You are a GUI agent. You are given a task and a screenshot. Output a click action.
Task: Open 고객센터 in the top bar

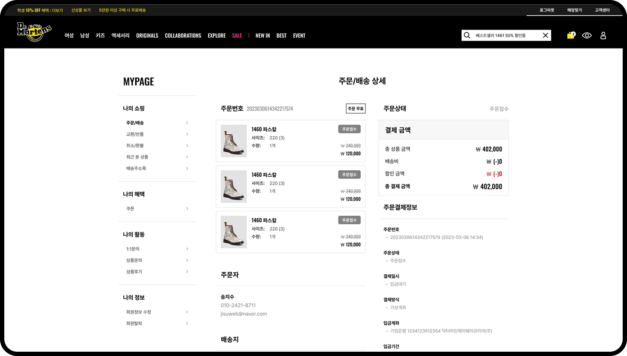tap(602, 10)
